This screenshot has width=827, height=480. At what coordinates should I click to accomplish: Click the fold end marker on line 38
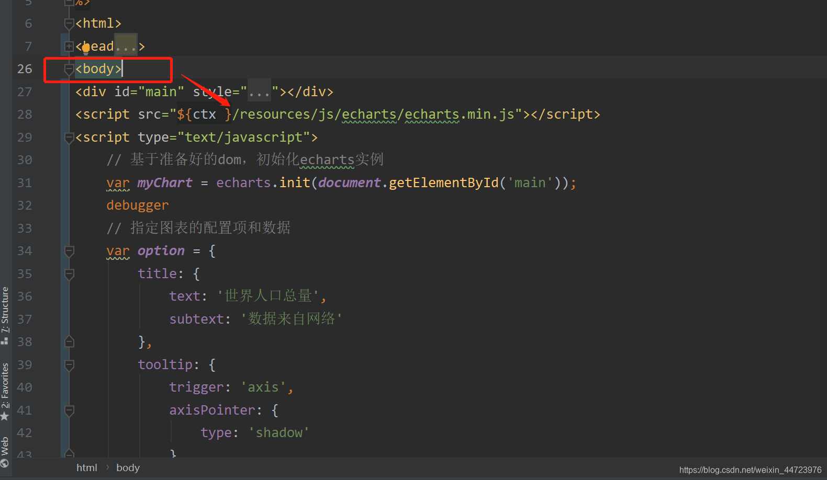click(x=69, y=342)
